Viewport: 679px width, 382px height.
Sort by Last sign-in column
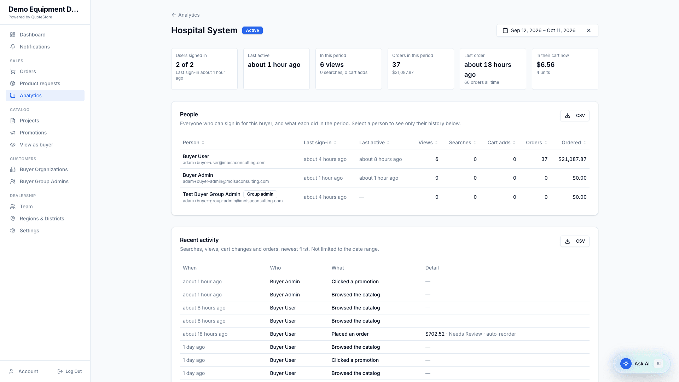pyautogui.click(x=320, y=143)
